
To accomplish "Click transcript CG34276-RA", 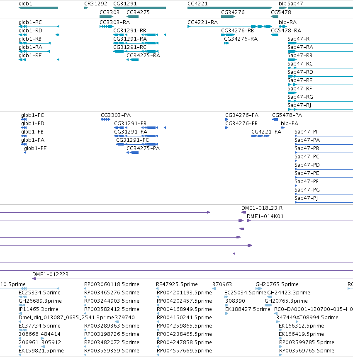I will click(241, 39).
